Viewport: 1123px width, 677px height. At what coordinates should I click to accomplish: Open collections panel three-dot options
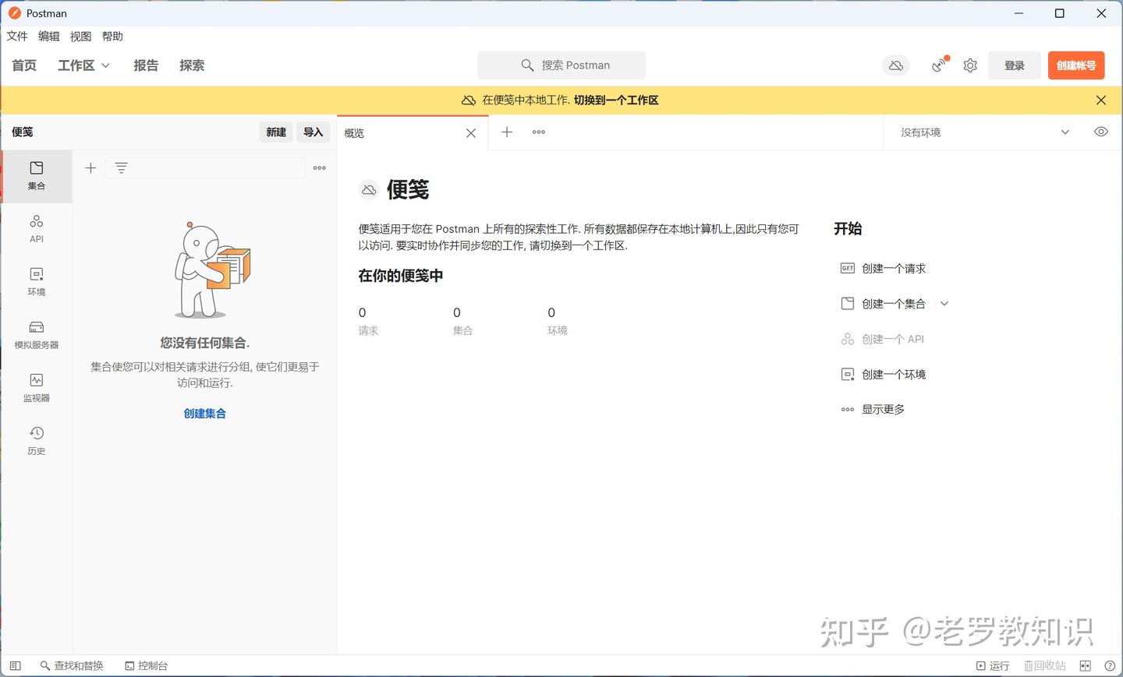(x=320, y=168)
